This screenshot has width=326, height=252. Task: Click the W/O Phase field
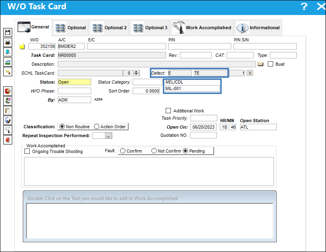click(x=74, y=91)
